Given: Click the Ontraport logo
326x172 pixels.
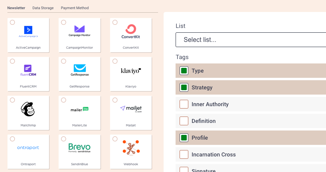Looking at the screenshot, I should point(28,148).
